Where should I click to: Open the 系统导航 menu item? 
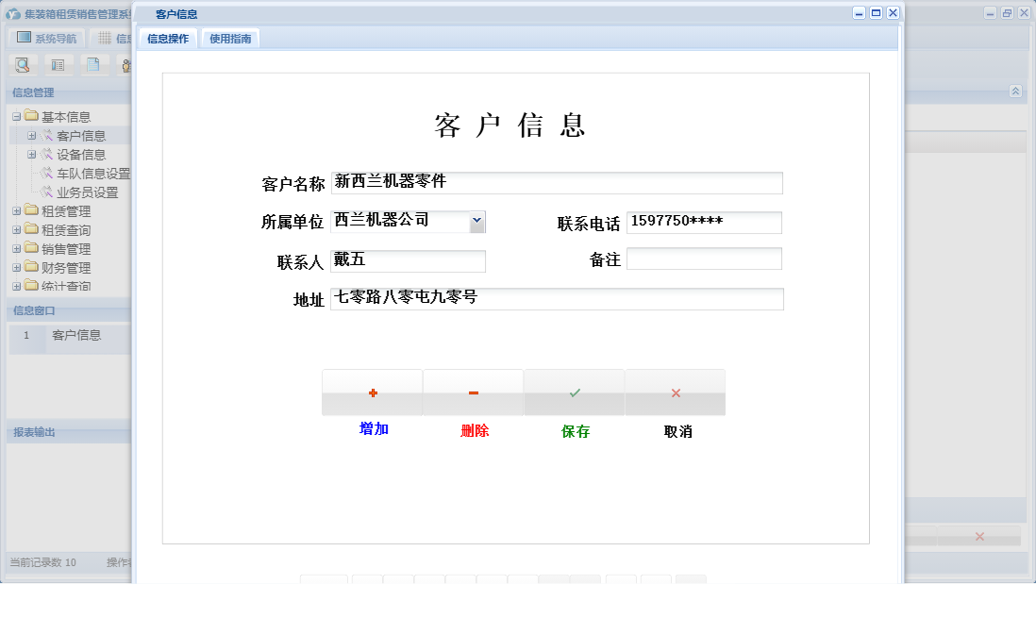47,36
